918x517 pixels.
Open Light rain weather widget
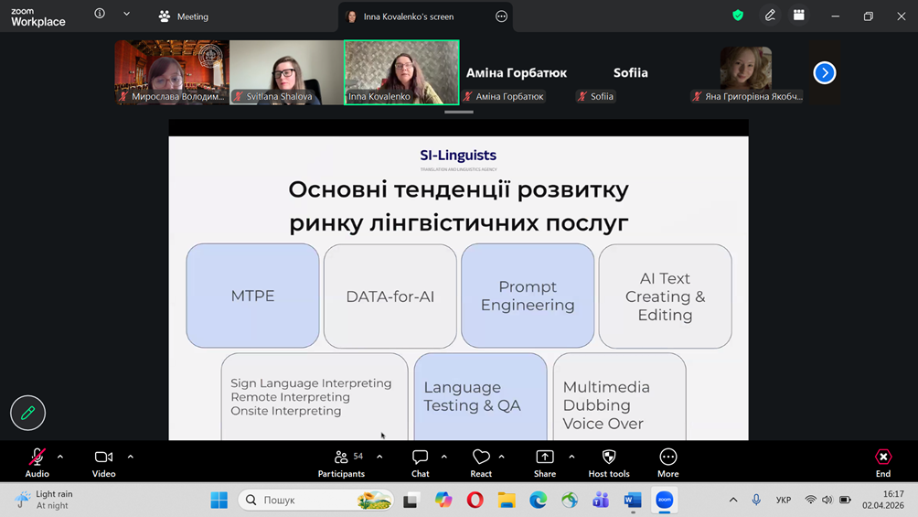pos(46,500)
